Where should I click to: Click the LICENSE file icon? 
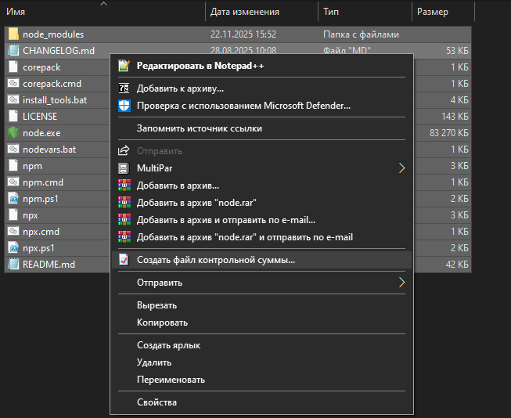click(13, 116)
